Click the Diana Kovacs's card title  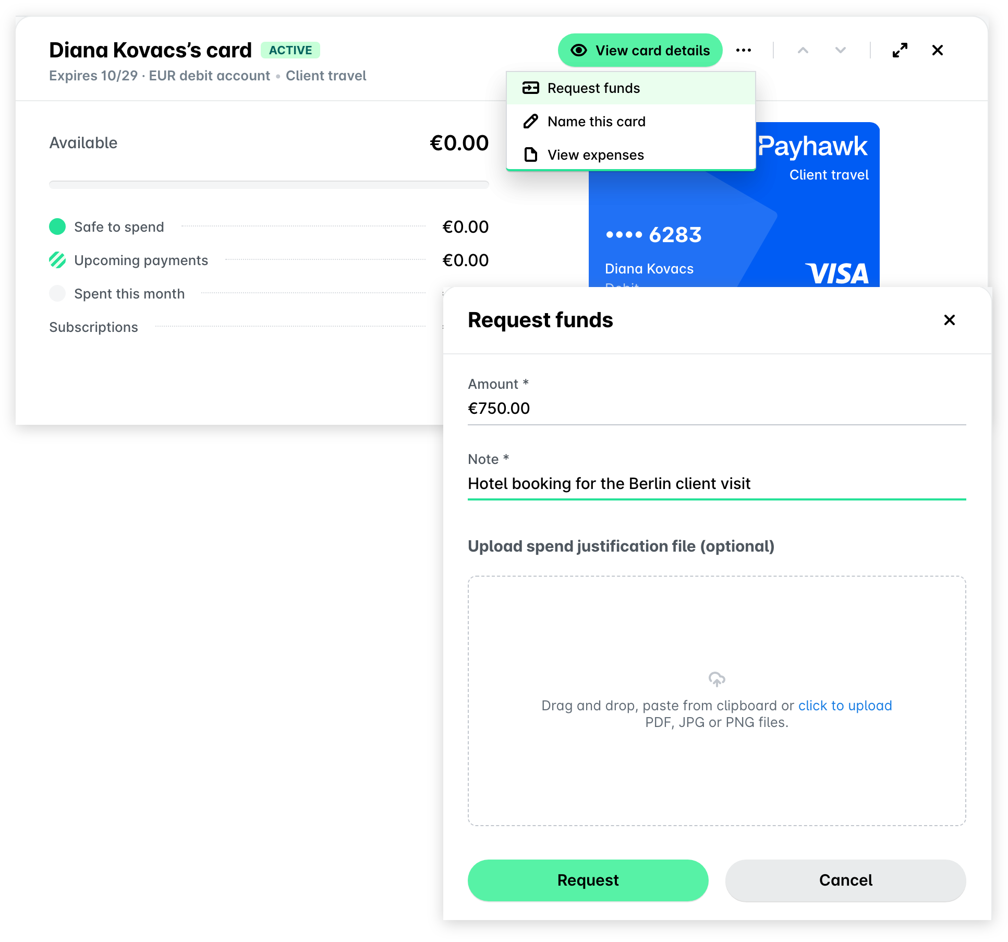(x=150, y=50)
